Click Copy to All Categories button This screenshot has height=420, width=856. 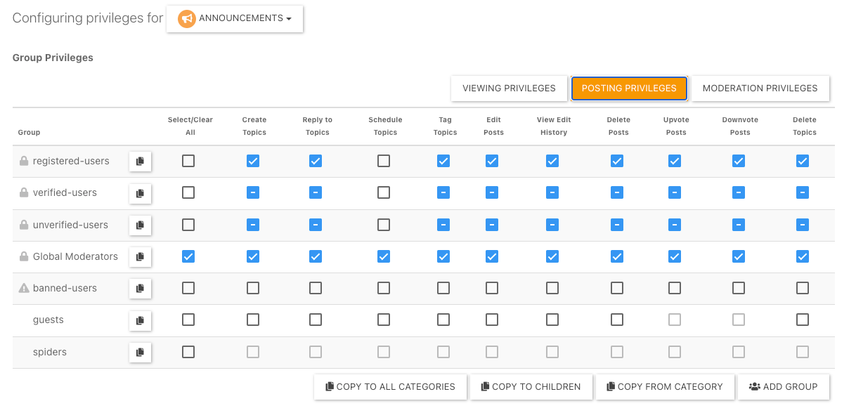pos(390,387)
